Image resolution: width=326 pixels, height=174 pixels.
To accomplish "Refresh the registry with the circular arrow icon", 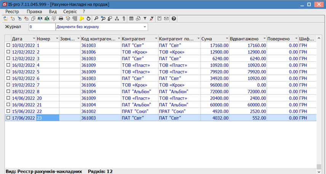I will [89, 19].
